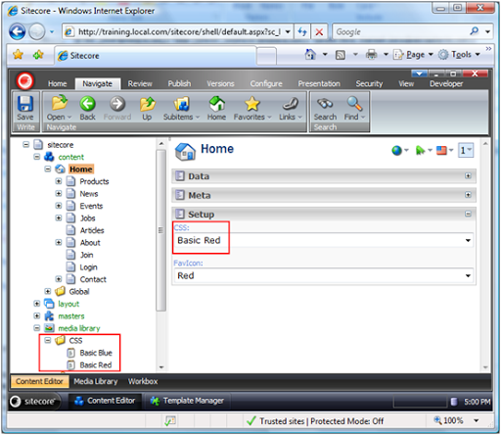Click the IE RSS feeds icon
Image resolution: width=501 pixels, height=435 pixels.
click(341, 55)
